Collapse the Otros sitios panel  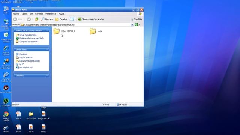(x=47, y=49)
